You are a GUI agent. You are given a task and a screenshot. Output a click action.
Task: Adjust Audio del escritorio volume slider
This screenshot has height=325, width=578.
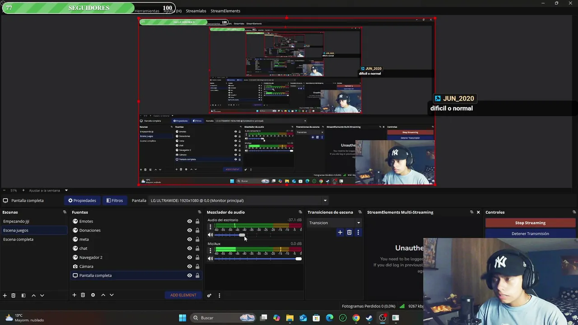(x=242, y=235)
